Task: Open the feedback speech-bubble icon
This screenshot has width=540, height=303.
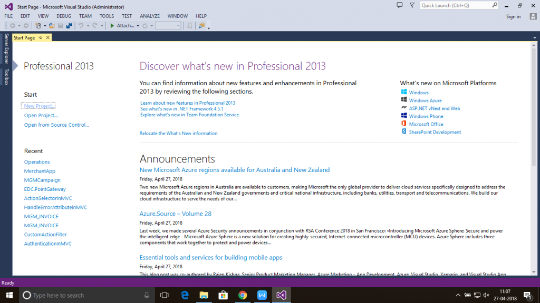Action: point(399,5)
